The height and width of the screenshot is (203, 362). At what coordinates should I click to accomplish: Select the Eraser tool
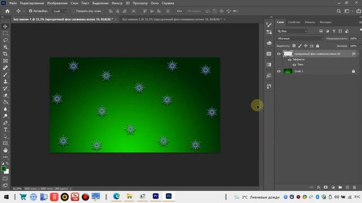click(x=5, y=95)
